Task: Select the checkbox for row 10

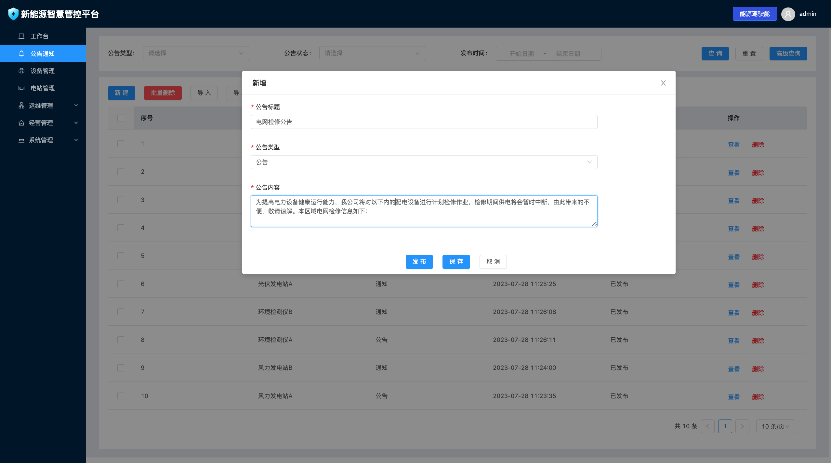Action: pos(121,396)
